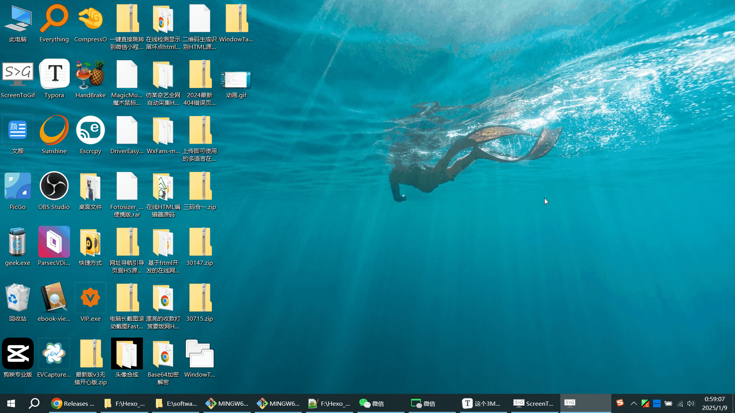The height and width of the screenshot is (413, 735).
Task: Open taskbar search magnifier
Action: tap(34, 403)
